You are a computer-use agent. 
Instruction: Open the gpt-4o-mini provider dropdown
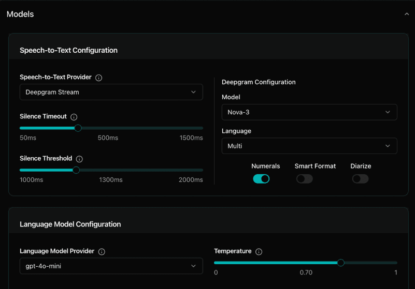(111, 266)
